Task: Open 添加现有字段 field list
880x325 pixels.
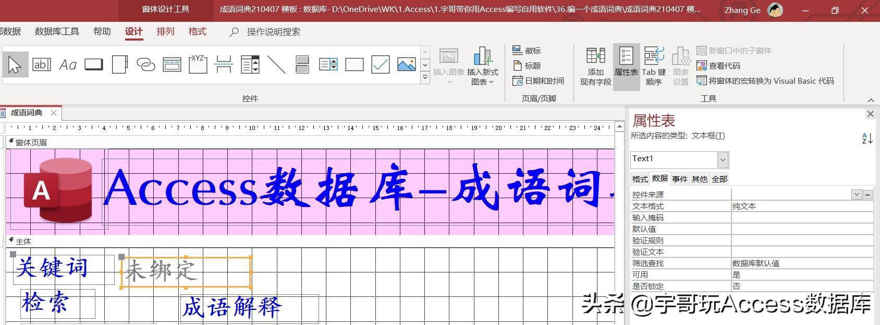Action: tap(595, 67)
